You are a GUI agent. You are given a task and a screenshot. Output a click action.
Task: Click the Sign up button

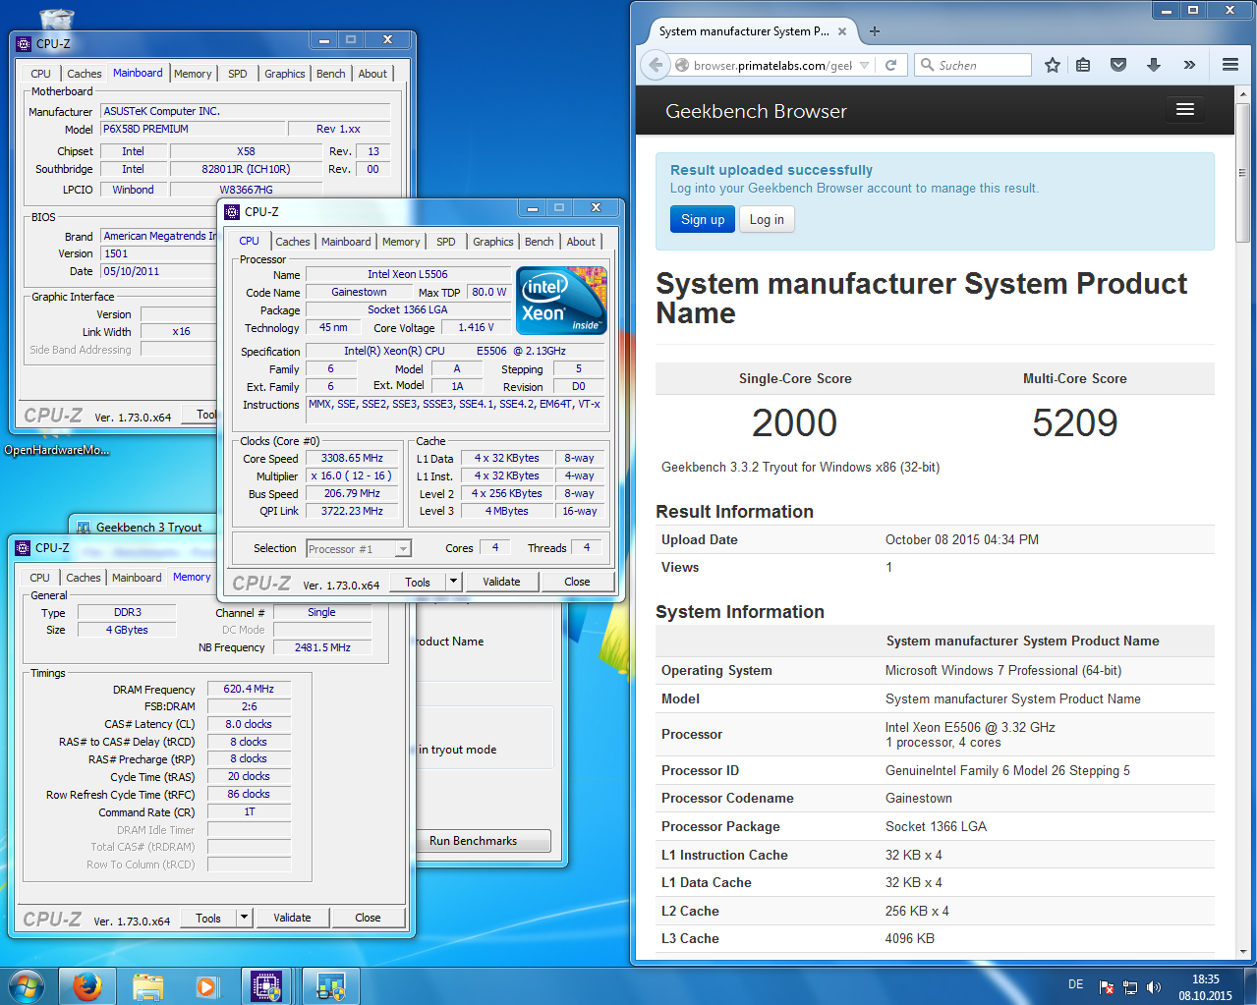pyautogui.click(x=703, y=219)
